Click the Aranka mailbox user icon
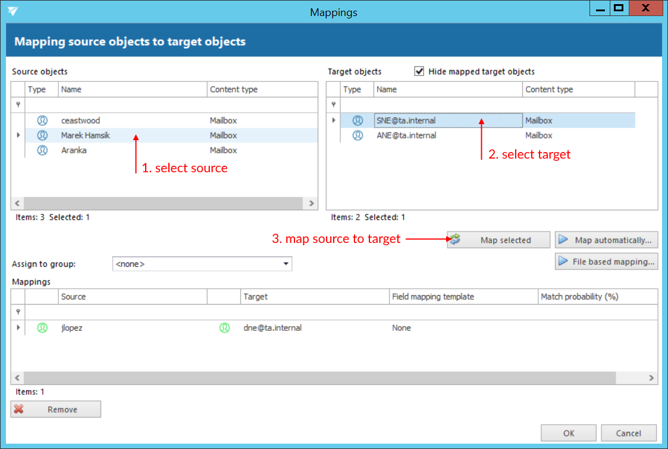This screenshot has height=449, width=668. (42, 150)
